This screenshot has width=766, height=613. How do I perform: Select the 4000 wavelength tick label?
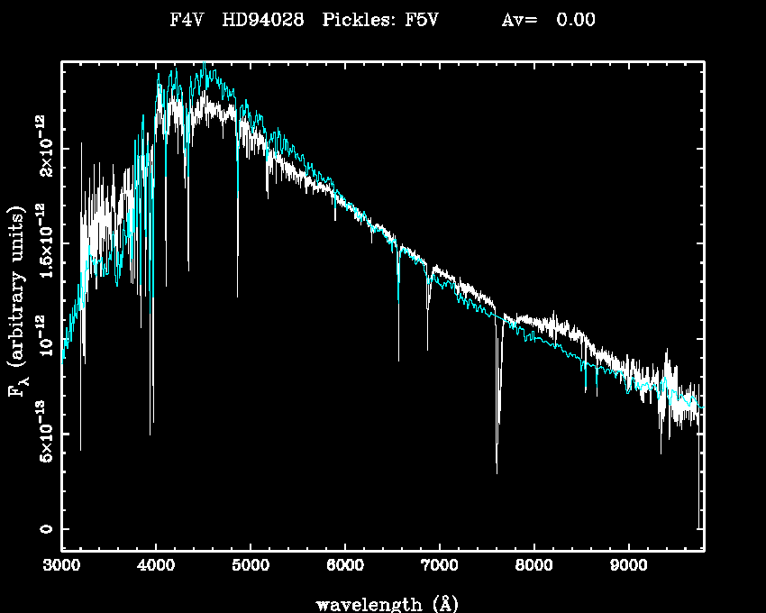(x=156, y=565)
